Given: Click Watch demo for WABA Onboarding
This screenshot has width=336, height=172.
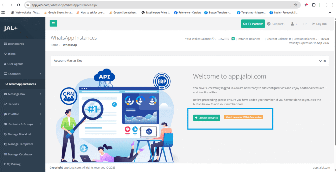Looking at the screenshot, I should pos(244,117).
